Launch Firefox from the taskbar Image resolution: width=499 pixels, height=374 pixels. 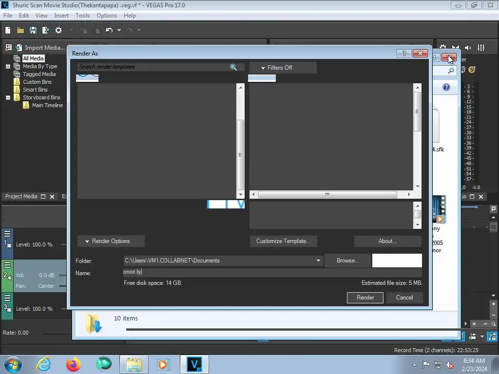74,364
